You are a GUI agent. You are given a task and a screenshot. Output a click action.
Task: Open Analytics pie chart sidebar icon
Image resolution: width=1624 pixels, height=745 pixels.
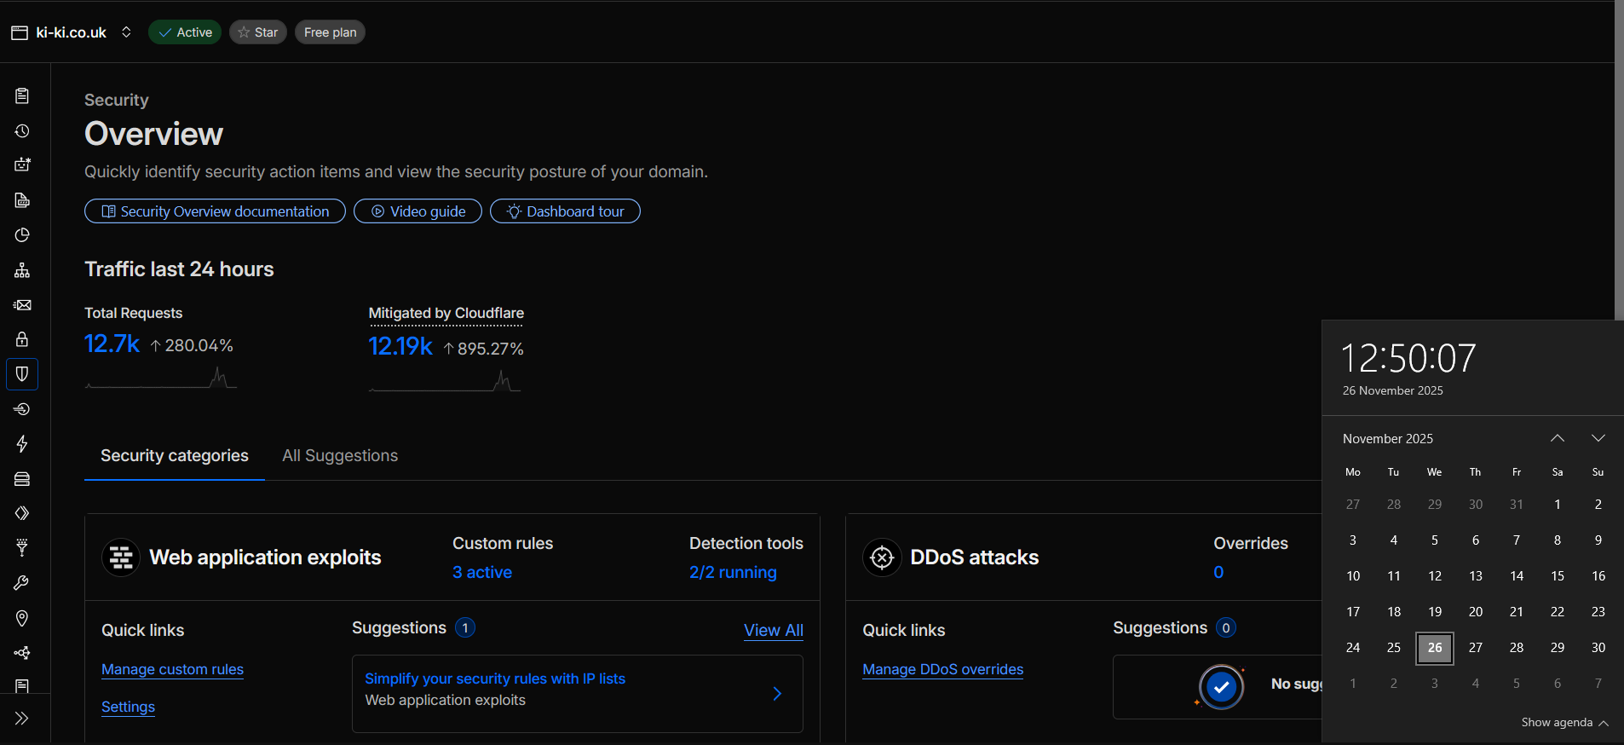click(22, 235)
